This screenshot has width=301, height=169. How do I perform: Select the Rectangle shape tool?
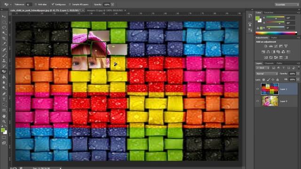[4, 110]
